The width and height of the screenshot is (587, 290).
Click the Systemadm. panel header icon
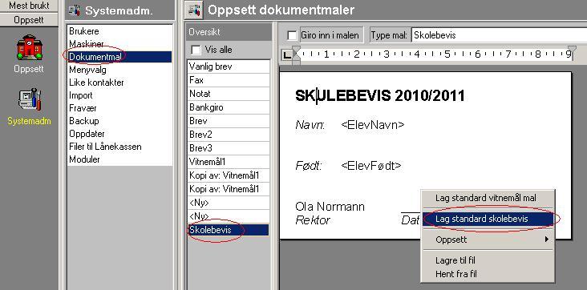[75, 10]
